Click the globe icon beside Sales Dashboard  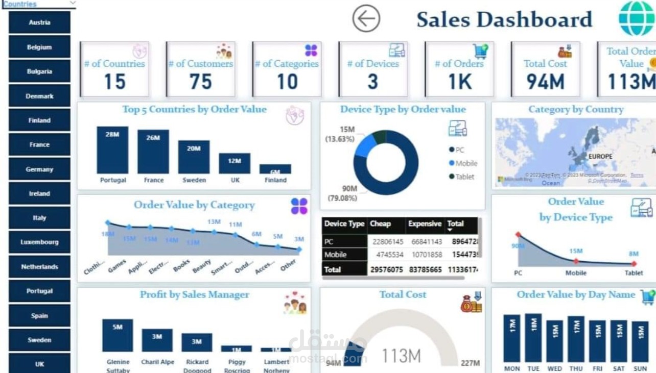tap(636, 18)
